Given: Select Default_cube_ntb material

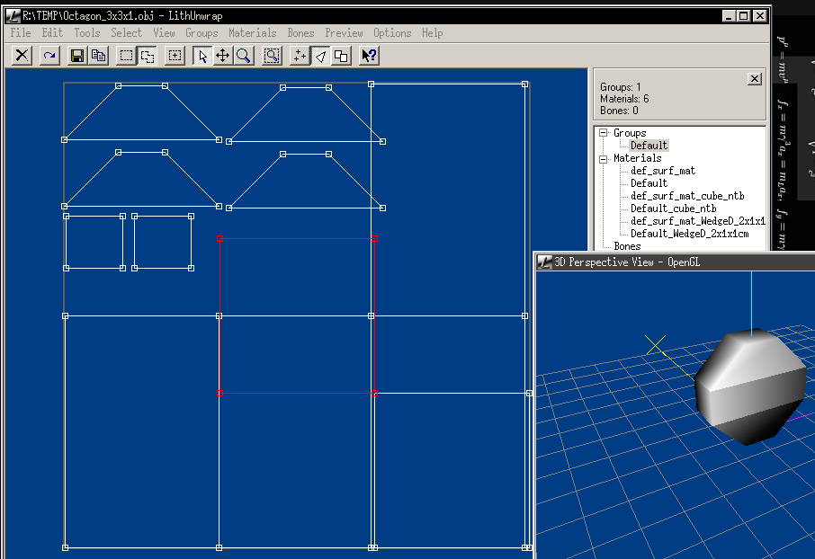Looking at the screenshot, I should pyautogui.click(x=673, y=209).
